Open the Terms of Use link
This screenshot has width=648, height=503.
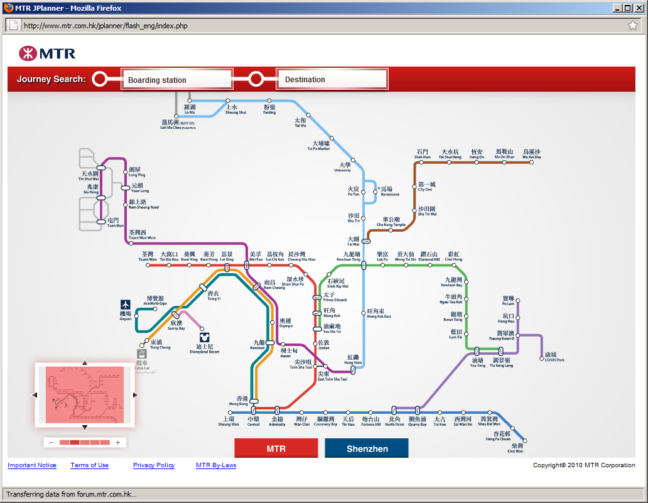tap(89, 465)
